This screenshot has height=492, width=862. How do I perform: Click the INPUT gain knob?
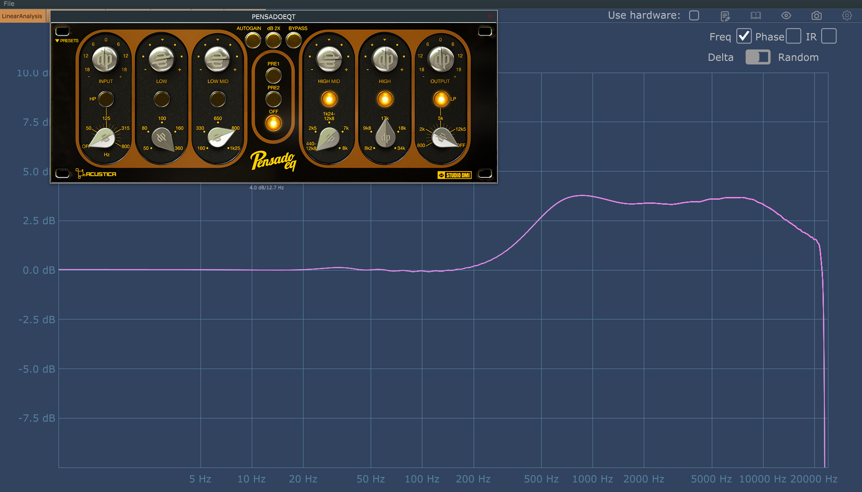coord(106,59)
